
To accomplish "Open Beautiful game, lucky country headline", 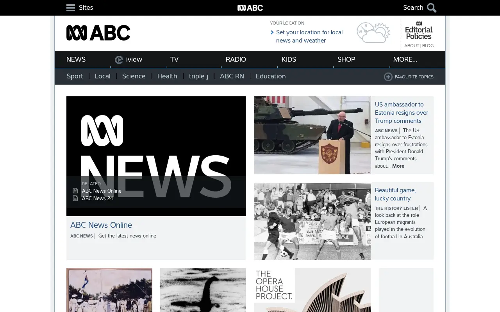I will point(395,194).
